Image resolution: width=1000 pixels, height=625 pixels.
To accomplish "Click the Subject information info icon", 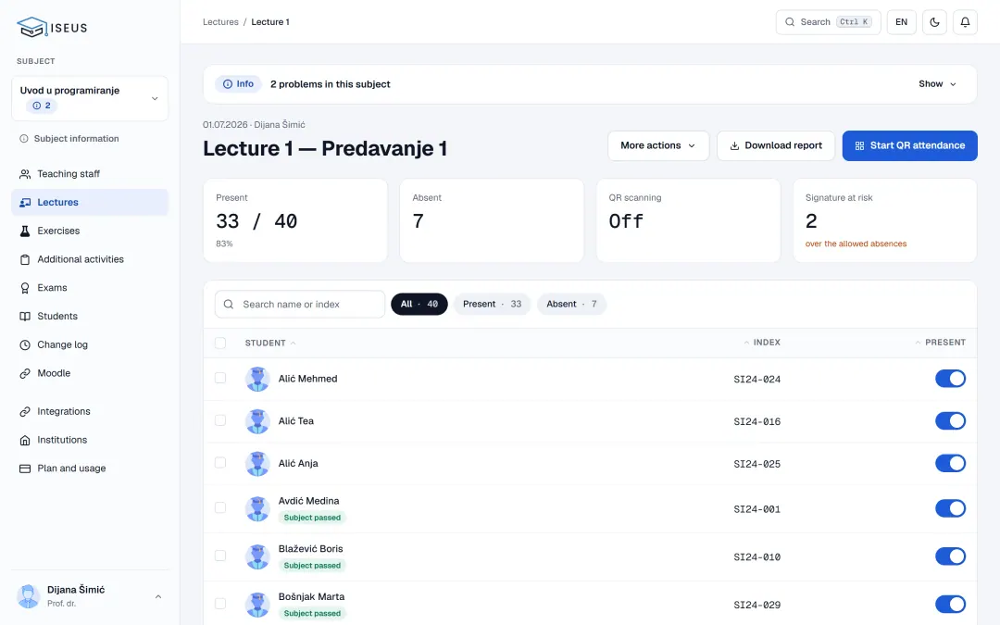I will (x=23, y=139).
